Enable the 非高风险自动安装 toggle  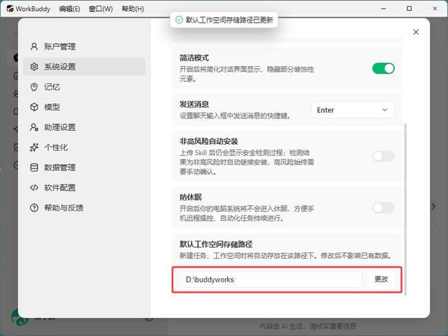pyautogui.click(x=383, y=156)
